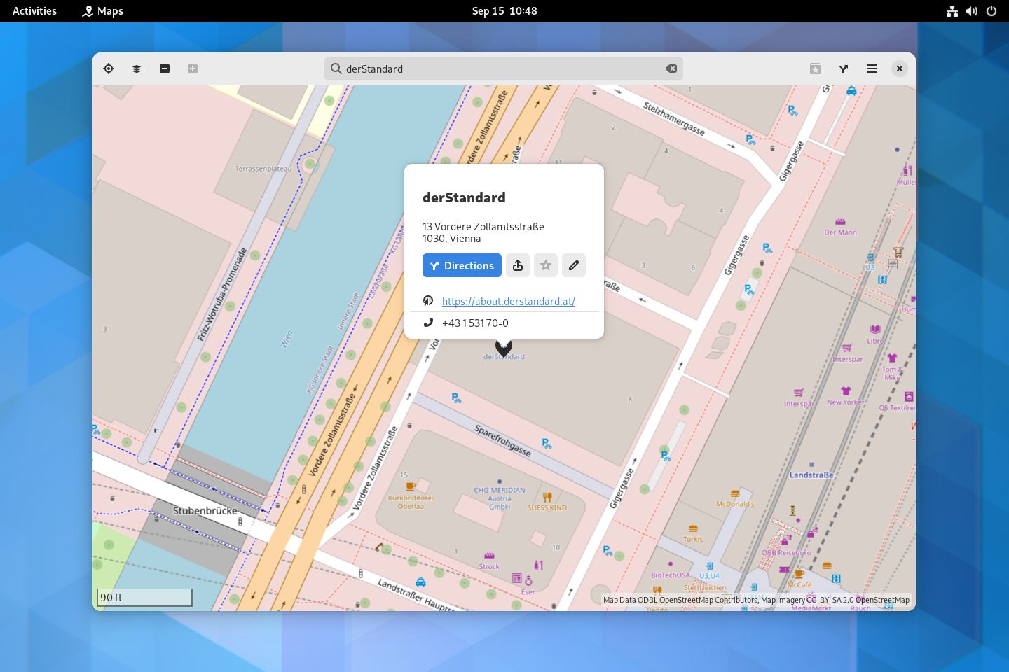The image size is (1009, 672).
Task: Click the CHG-MERIDIAN Austria GmbH label
Action: click(x=500, y=498)
